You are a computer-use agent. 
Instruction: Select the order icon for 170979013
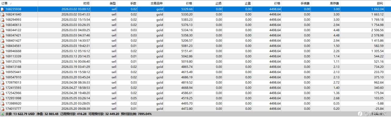tap(2, 83)
